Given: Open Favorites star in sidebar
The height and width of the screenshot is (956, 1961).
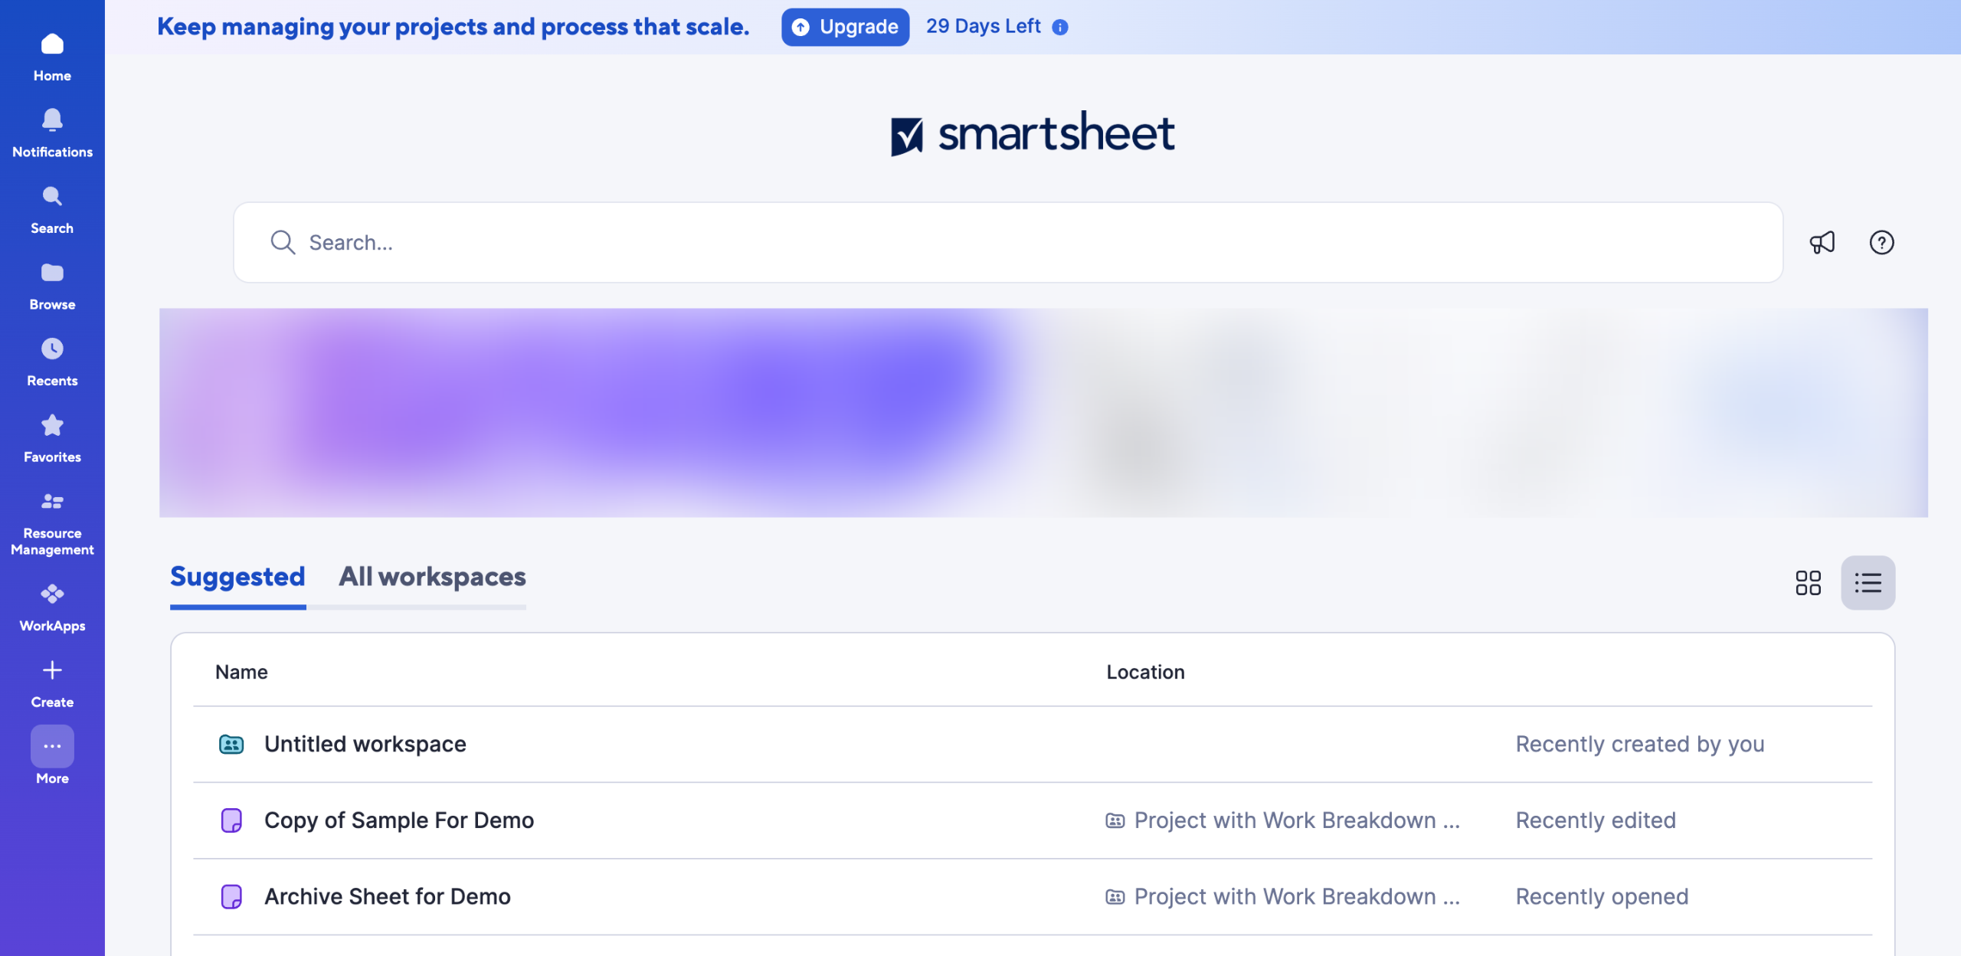Looking at the screenshot, I should (x=52, y=438).
